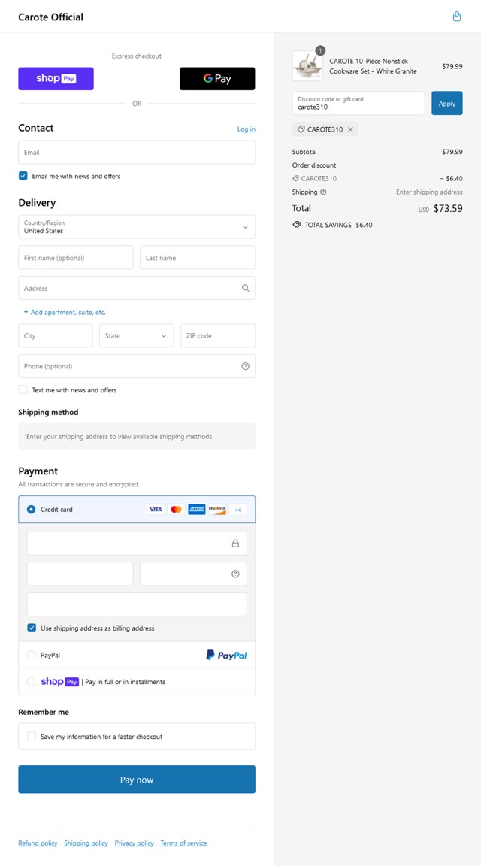
Task: Check Text me with news and offers
Action: click(x=23, y=390)
